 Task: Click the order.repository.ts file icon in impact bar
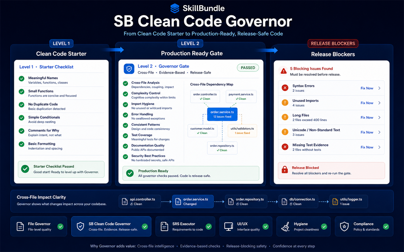pos(231,202)
